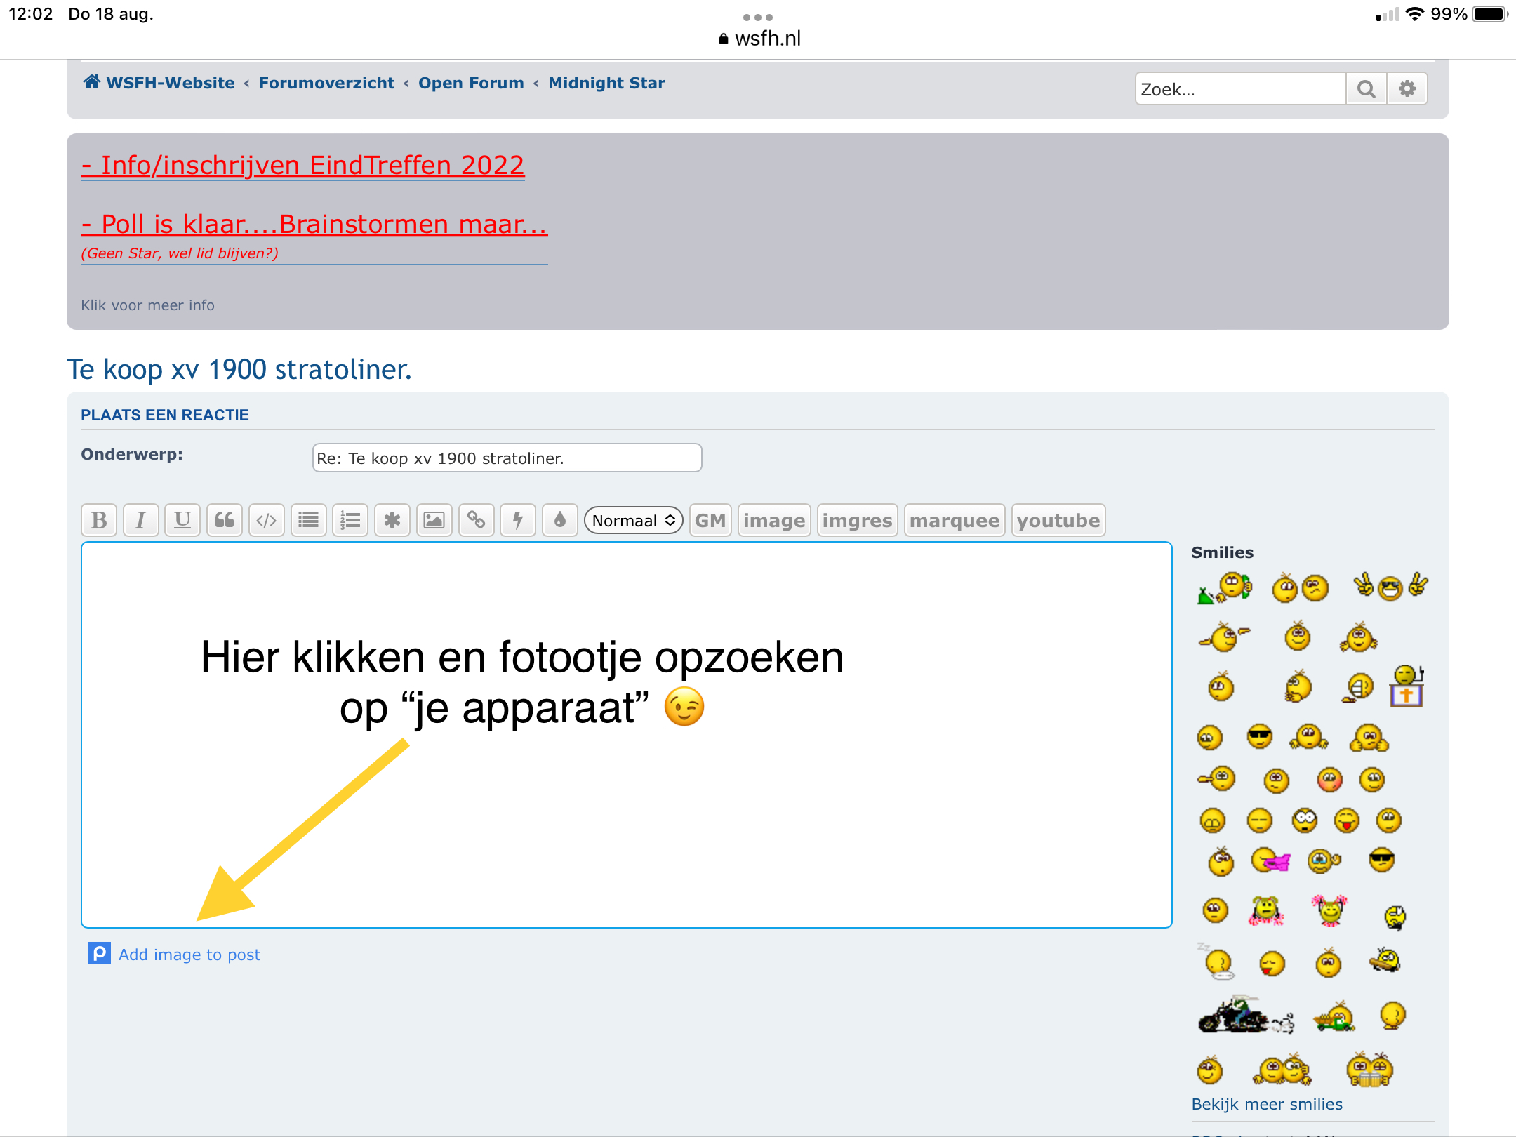Insert a numbered list
Screen dimensions: 1516x1137
click(x=350, y=520)
